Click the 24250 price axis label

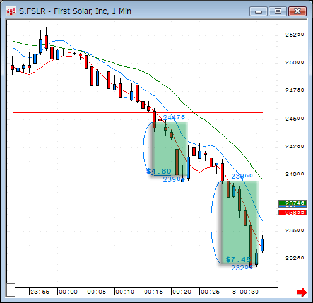click(x=295, y=146)
